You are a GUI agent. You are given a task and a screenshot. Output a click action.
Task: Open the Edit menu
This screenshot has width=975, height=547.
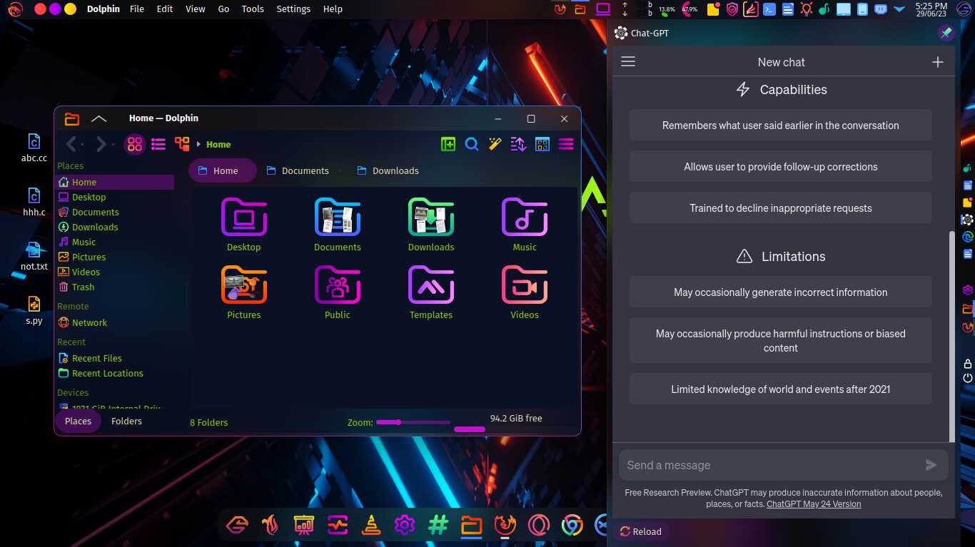pyautogui.click(x=165, y=9)
